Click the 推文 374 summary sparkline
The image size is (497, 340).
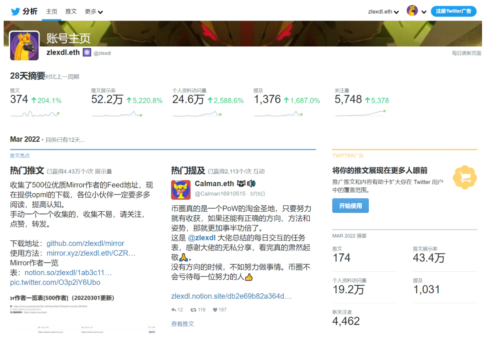pos(35,114)
